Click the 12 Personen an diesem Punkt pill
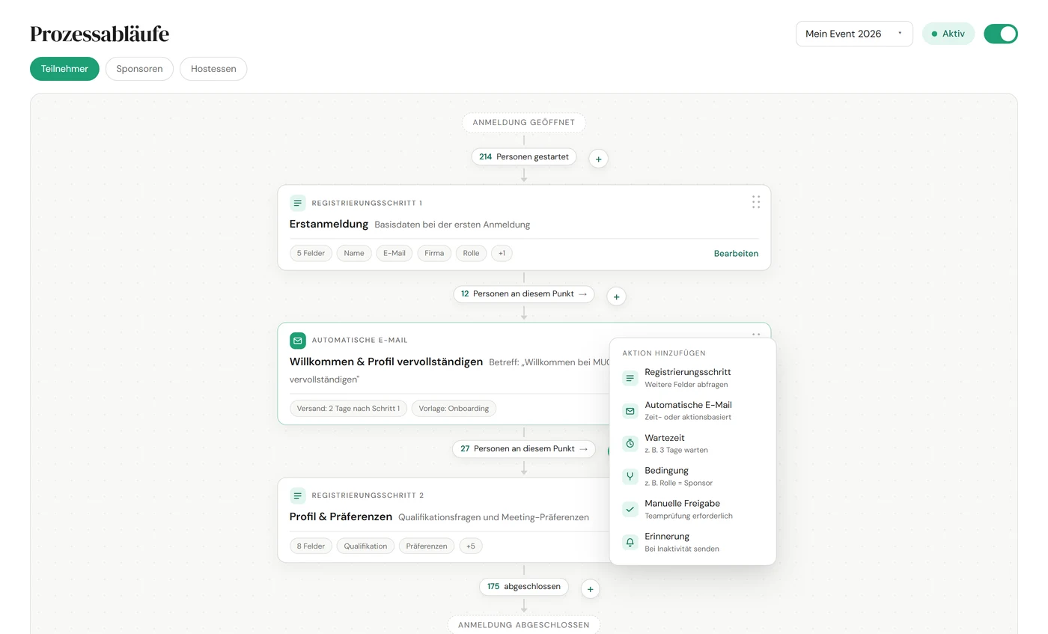 coord(524,294)
